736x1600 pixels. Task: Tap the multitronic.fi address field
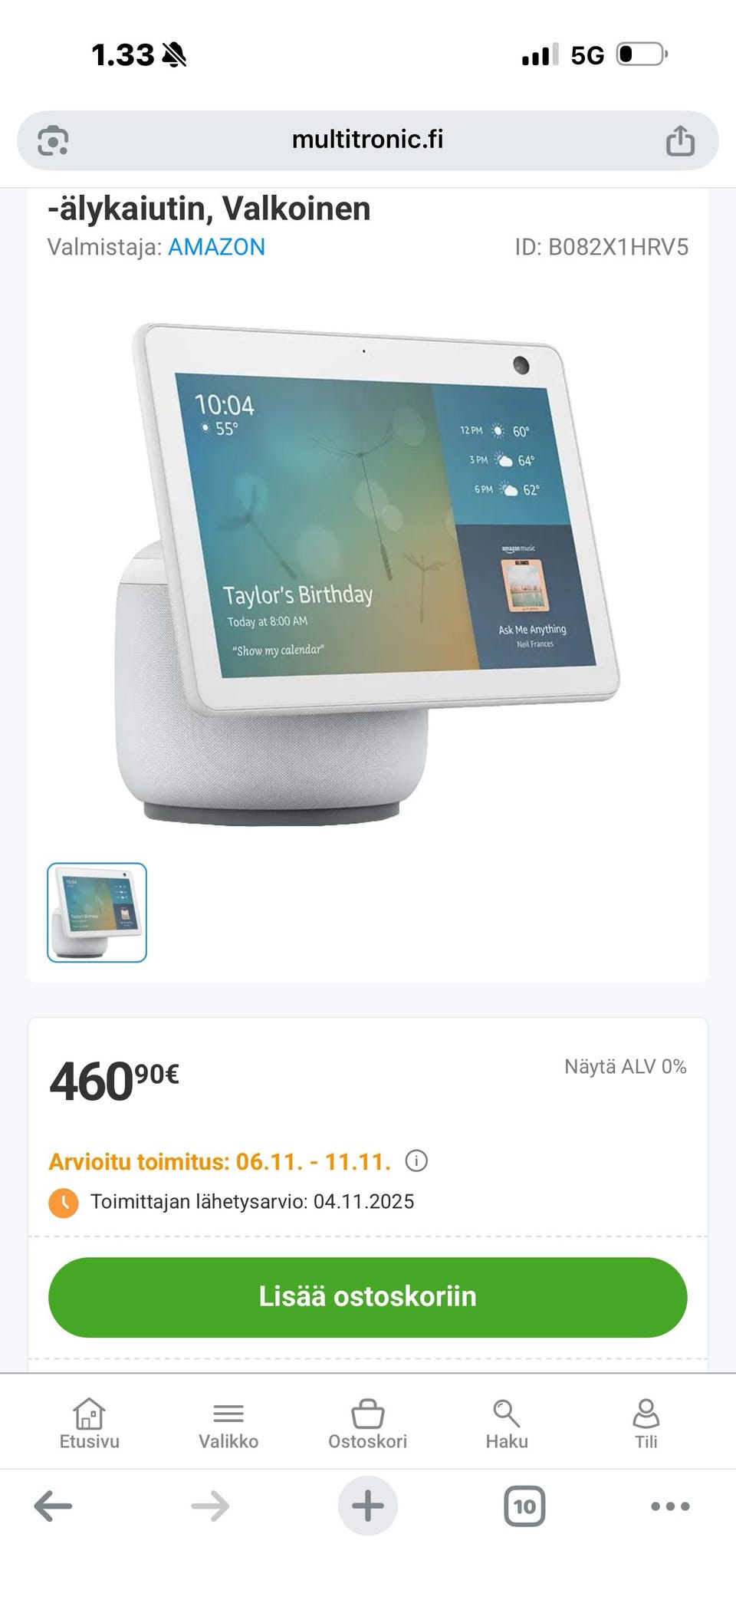click(x=368, y=140)
